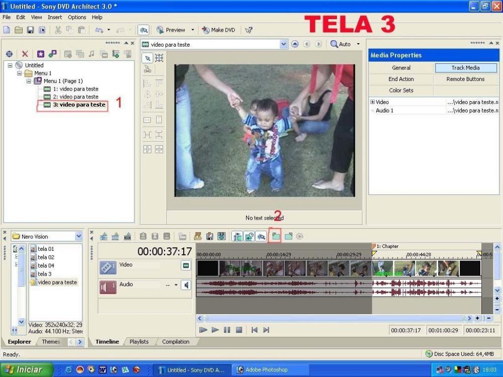Switch to the Playlists tab
The image size is (503, 377).
[139, 342]
